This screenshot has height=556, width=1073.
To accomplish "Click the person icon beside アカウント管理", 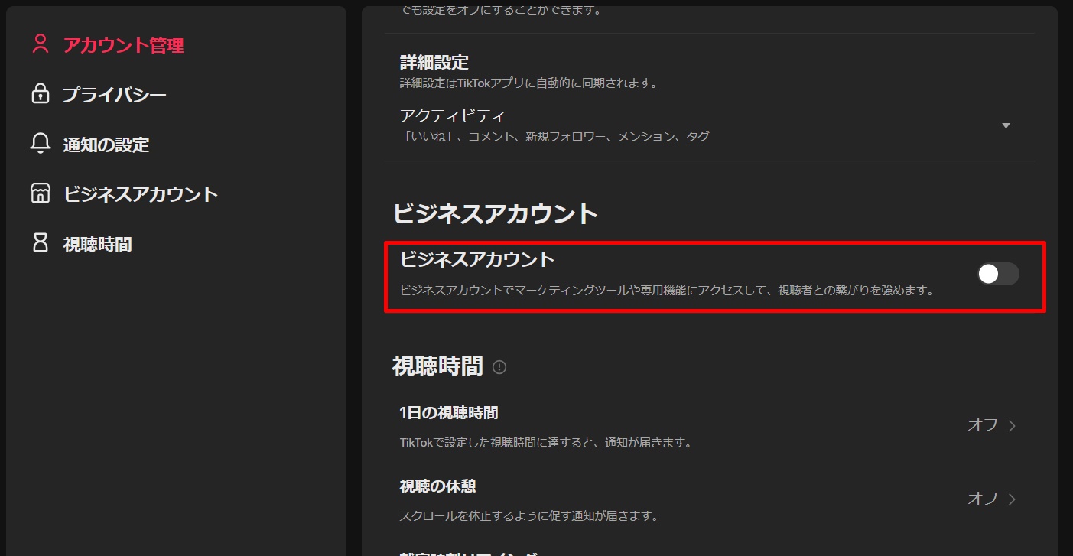I will [40, 44].
